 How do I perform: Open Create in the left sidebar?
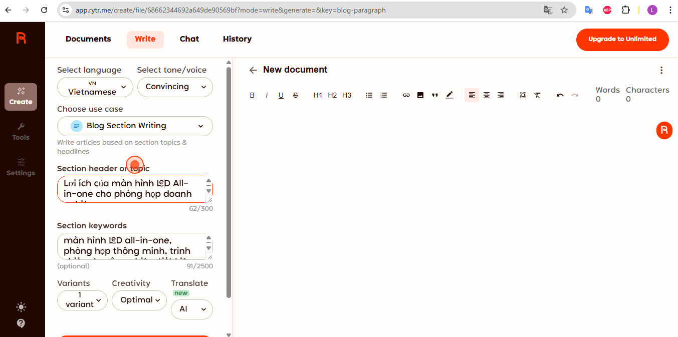tap(21, 96)
